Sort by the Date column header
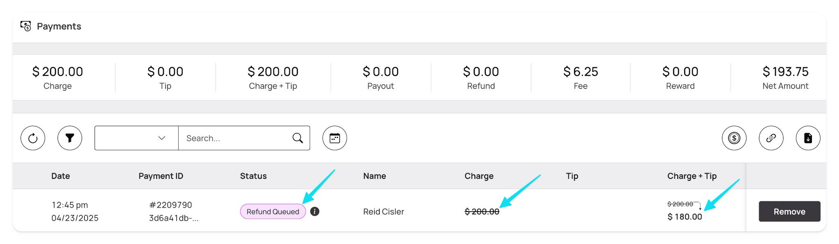This screenshot has width=839, height=244. pos(61,176)
